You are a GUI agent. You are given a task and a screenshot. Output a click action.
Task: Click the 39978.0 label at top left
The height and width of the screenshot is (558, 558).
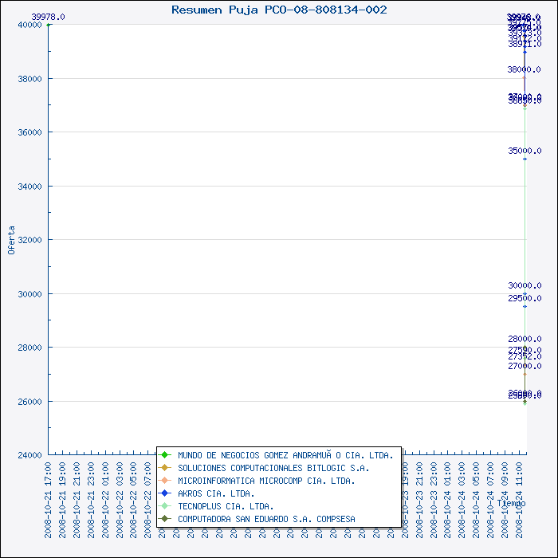(x=48, y=17)
